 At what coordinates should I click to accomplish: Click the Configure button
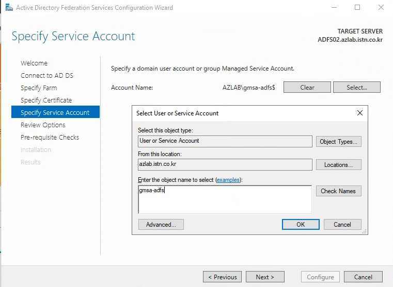pos(320,277)
